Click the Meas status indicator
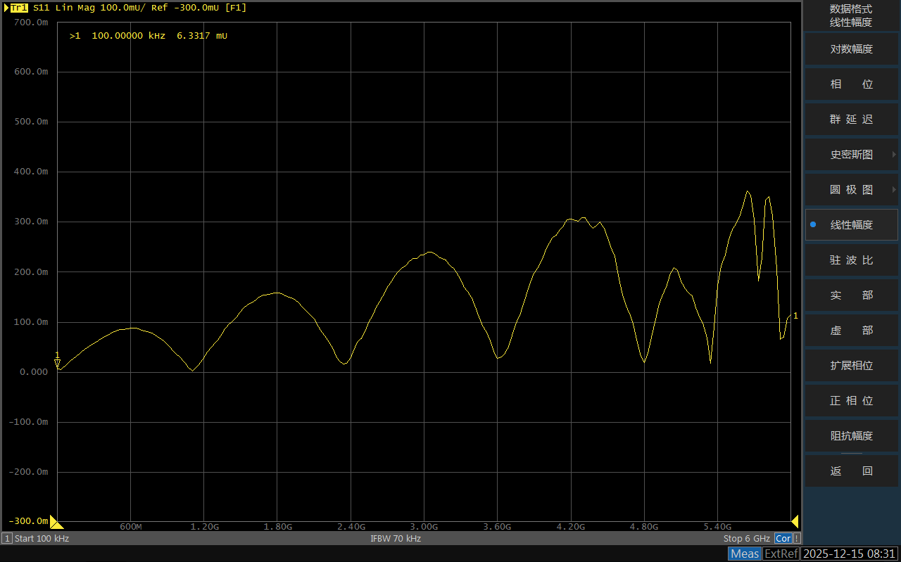This screenshot has height=562, width=901. coord(745,554)
